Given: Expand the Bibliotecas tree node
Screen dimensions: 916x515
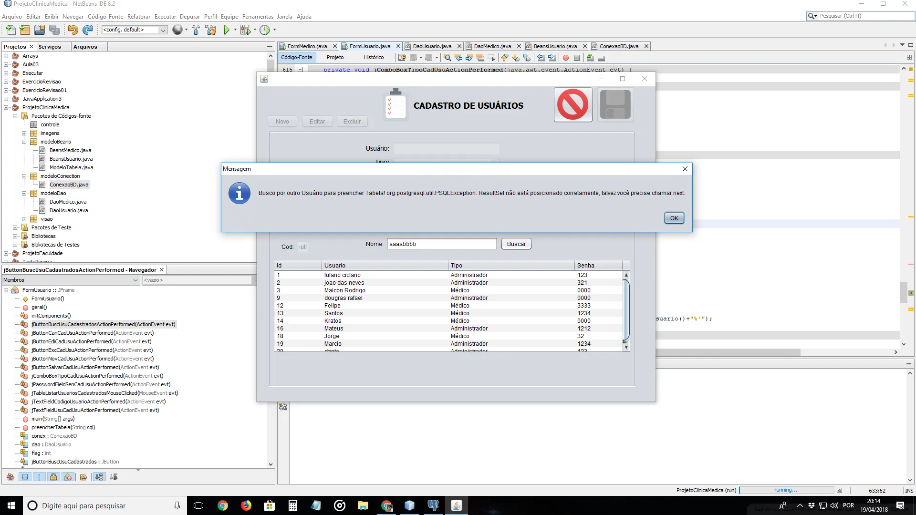Looking at the screenshot, I should [15, 236].
